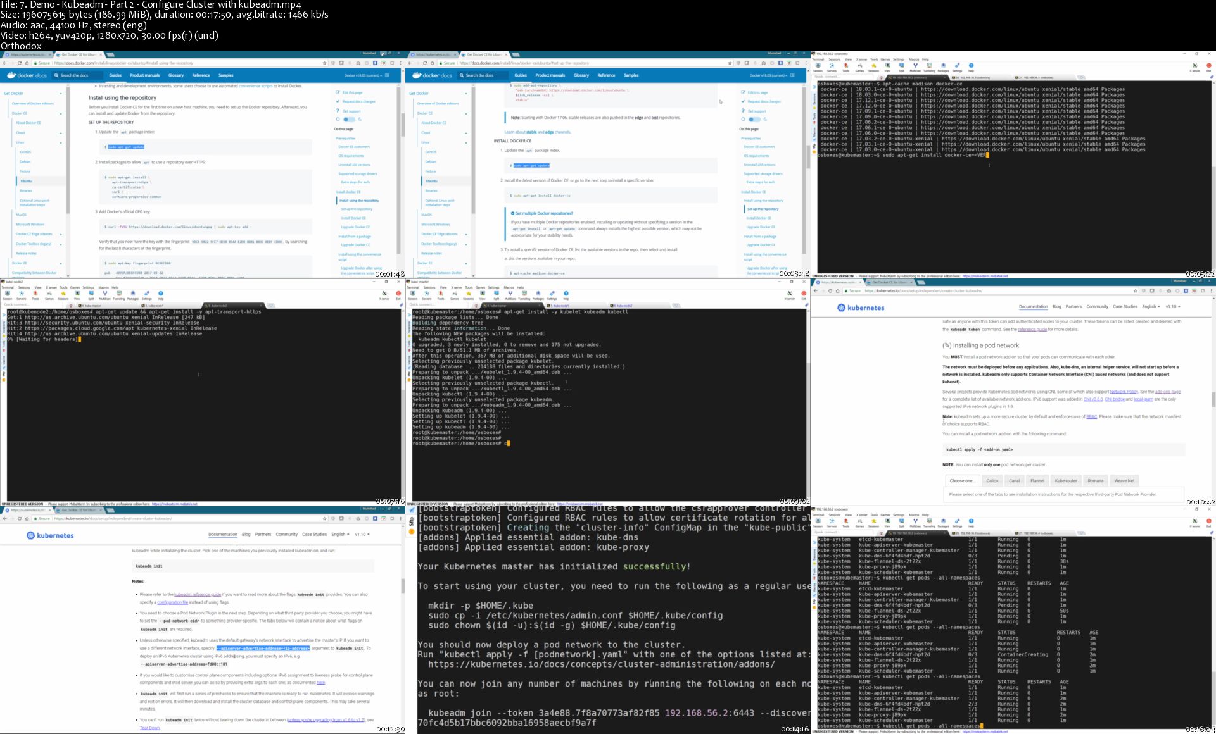Expand Docker EE sidebar arrow in 00:01:48 frame
1216x734 pixels.
(61, 263)
